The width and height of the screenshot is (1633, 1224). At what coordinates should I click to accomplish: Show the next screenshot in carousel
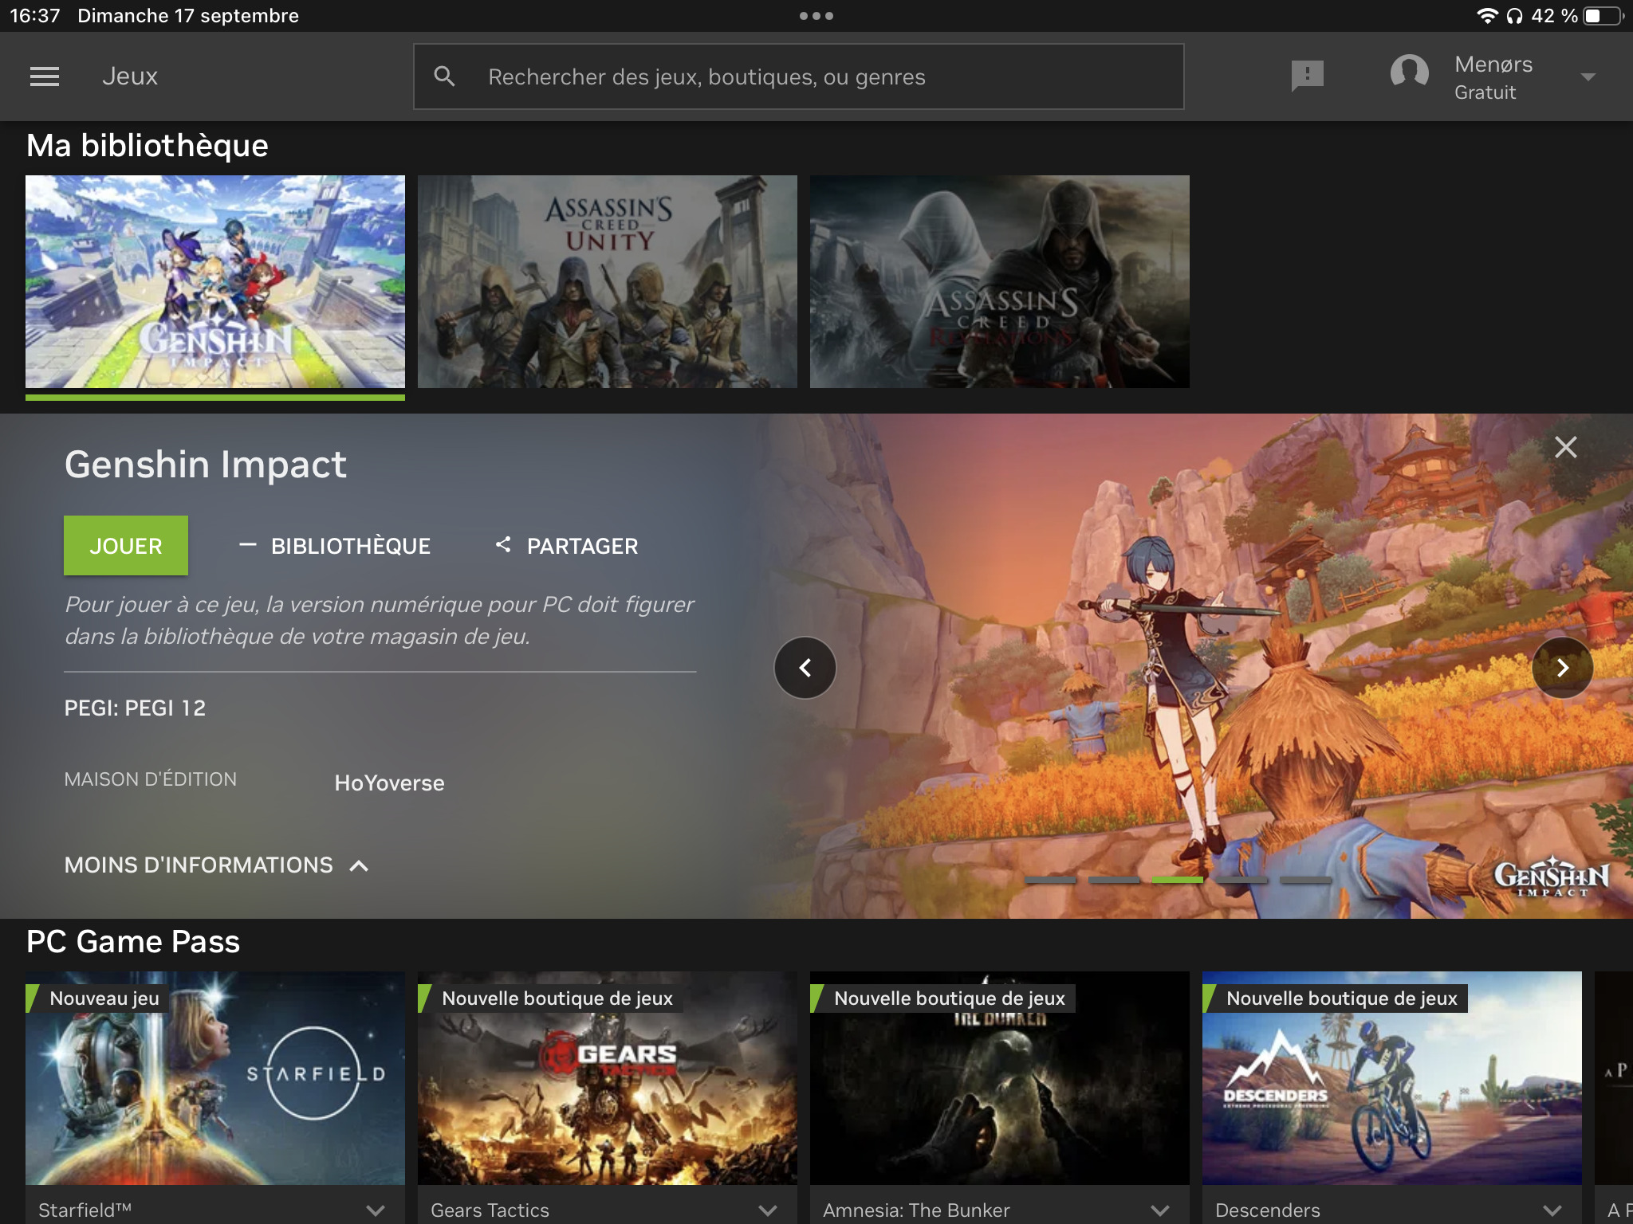coord(1563,668)
